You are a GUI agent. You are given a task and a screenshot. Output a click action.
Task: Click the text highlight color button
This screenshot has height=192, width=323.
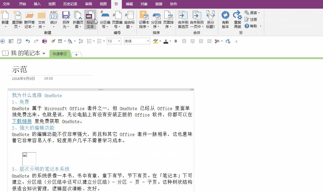pyautogui.click(x=156, y=41)
